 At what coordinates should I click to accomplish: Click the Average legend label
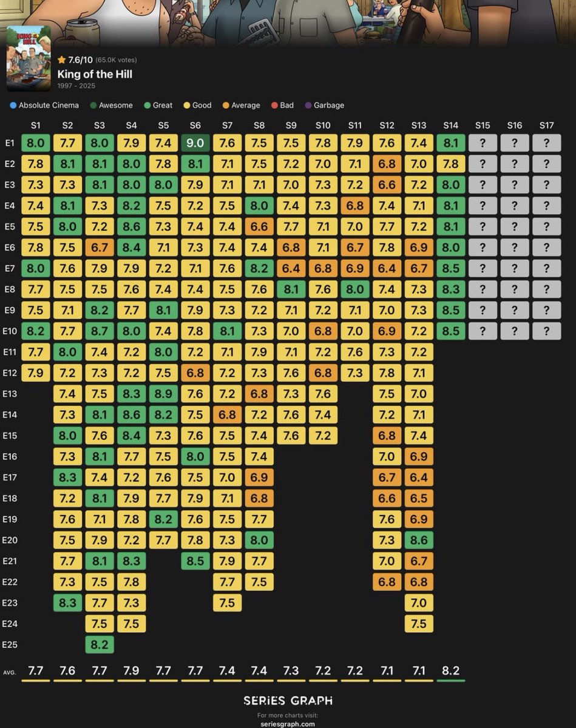click(246, 106)
